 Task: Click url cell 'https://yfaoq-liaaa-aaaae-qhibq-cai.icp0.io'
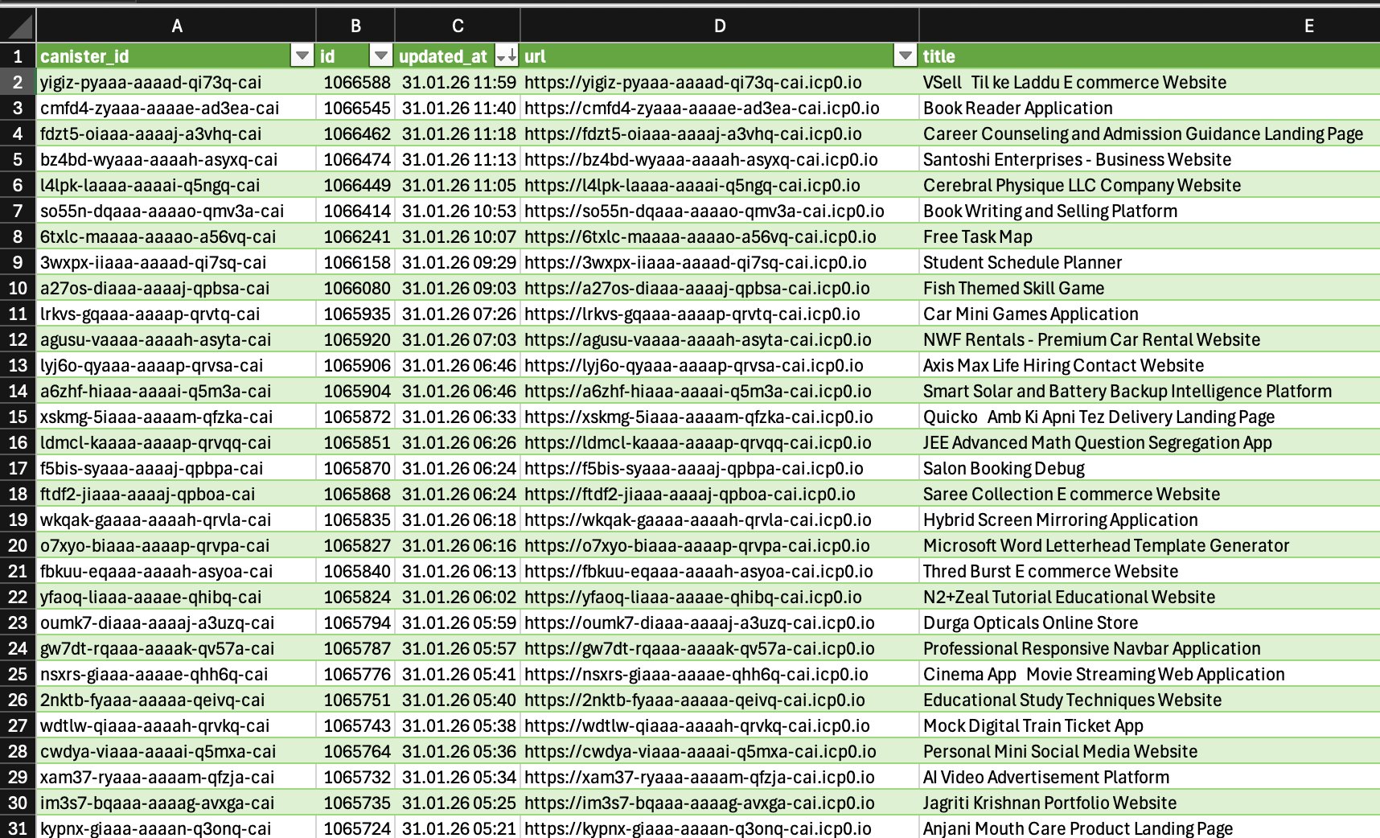pyautogui.click(x=720, y=597)
